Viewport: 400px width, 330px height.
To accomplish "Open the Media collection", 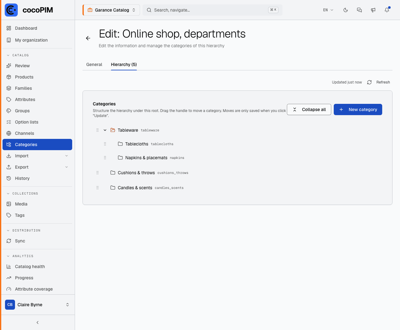I will (37, 204).
